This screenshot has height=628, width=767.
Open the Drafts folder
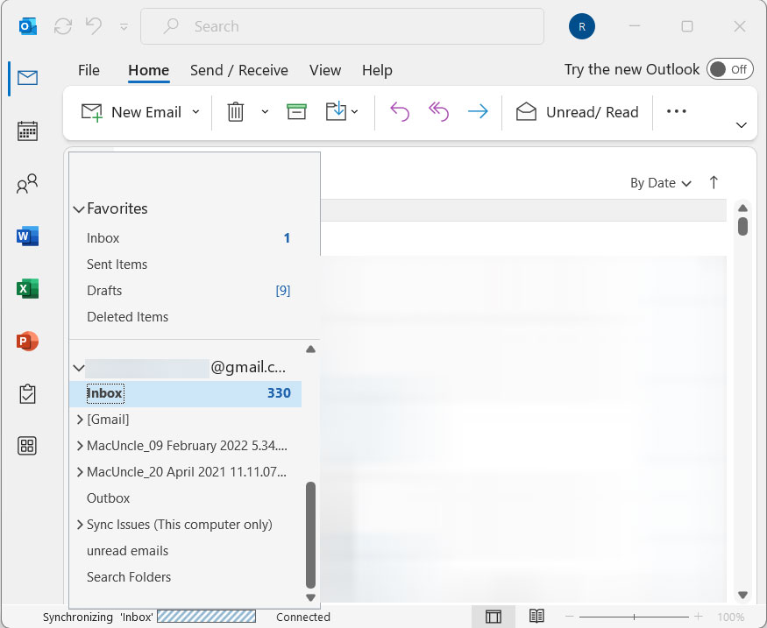click(x=104, y=290)
